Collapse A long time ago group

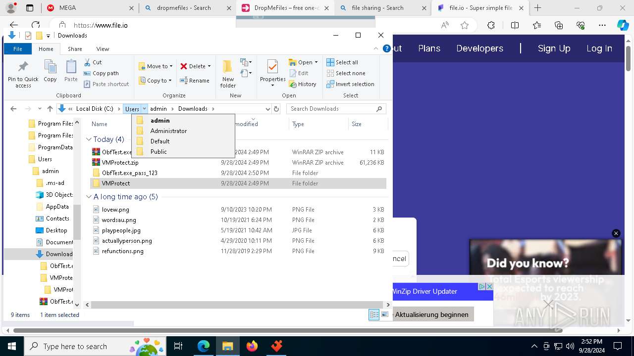point(89,197)
